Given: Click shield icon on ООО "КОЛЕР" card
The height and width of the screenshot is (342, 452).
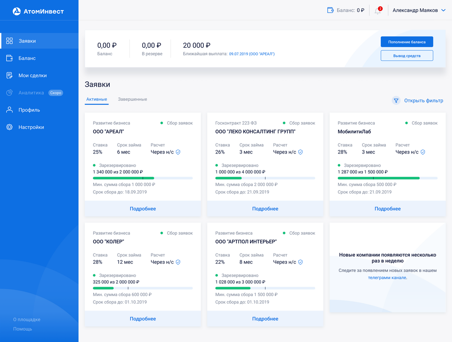Looking at the screenshot, I should 178,262.
